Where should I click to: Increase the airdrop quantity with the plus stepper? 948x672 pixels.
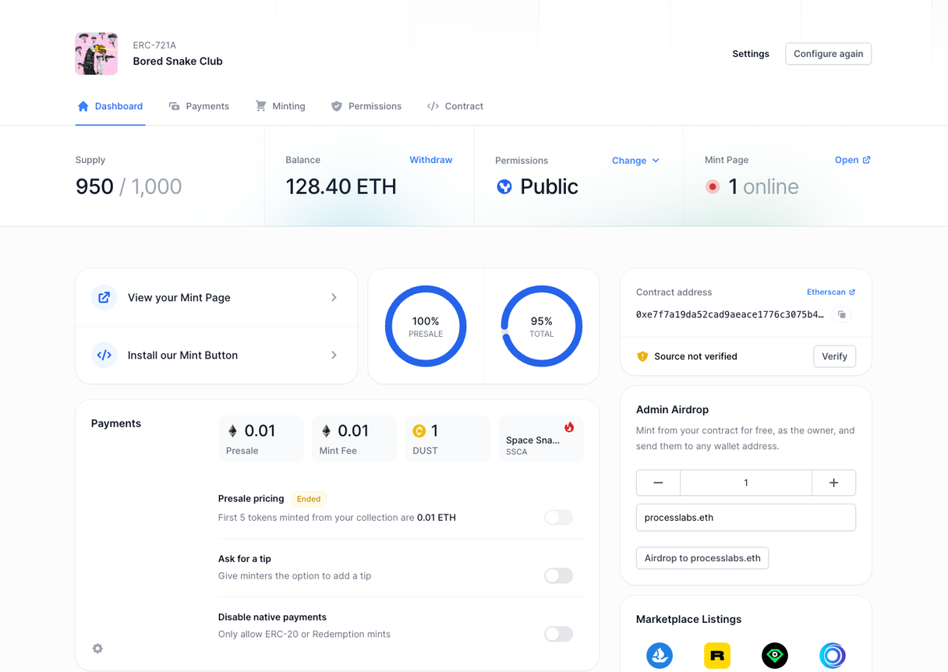pyautogui.click(x=833, y=483)
